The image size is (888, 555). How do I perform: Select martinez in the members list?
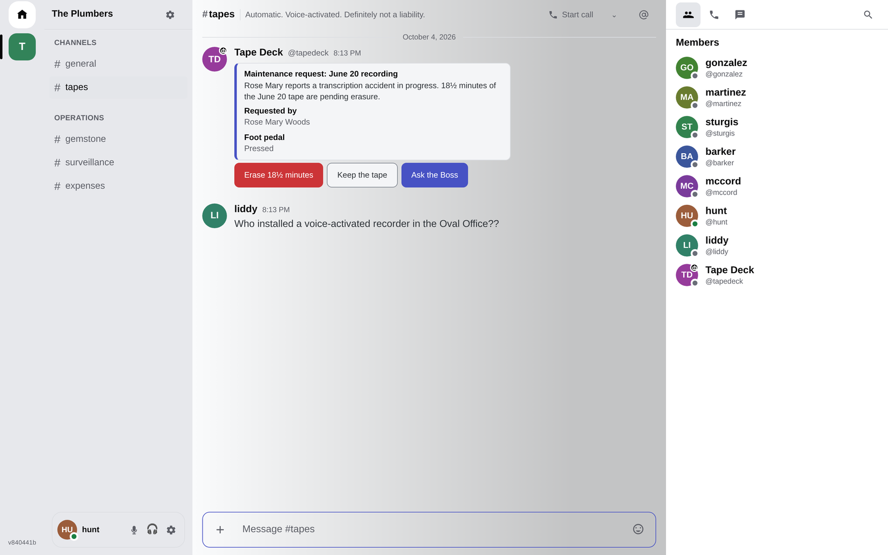(777, 98)
